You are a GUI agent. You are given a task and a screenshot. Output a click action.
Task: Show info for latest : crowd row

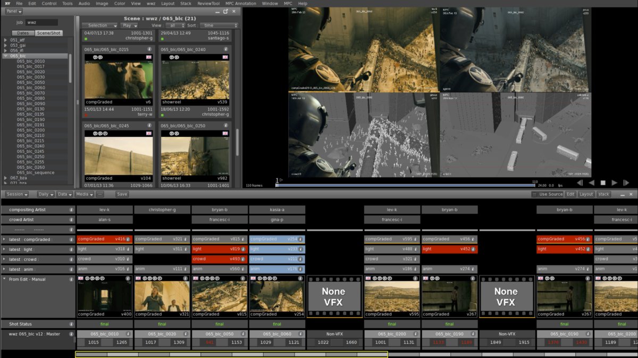point(71,259)
